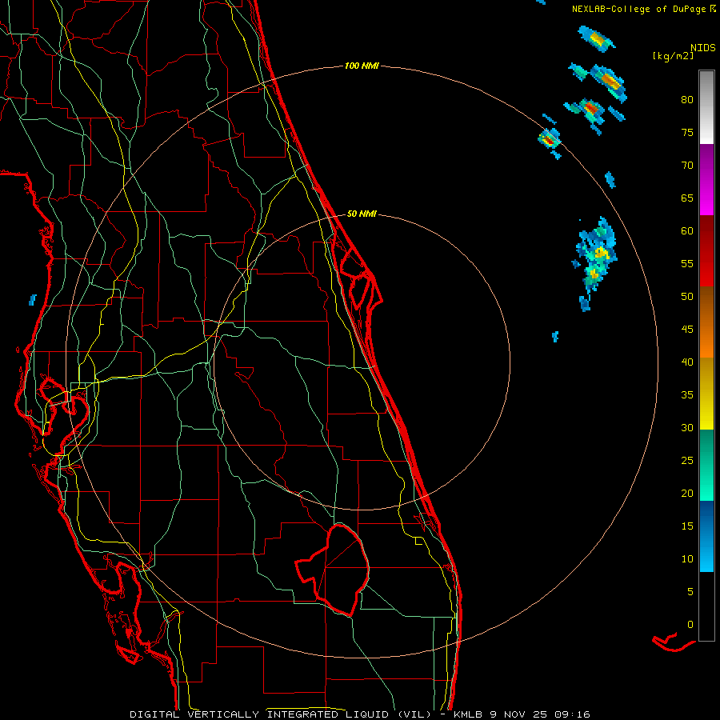Click the scale value 30
Viewport: 720px width, 720px height.
[687, 427]
